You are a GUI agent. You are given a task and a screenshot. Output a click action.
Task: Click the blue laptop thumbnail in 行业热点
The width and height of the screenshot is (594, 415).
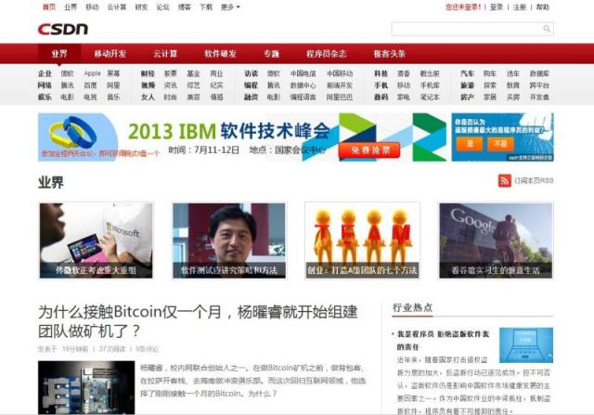(x=526, y=345)
